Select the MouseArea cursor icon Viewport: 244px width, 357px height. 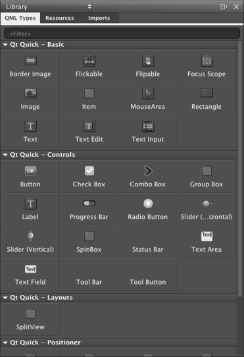point(148,94)
